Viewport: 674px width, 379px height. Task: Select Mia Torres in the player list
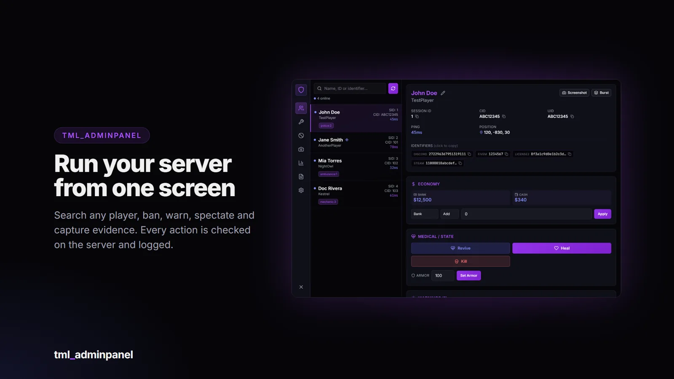[356, 167]
